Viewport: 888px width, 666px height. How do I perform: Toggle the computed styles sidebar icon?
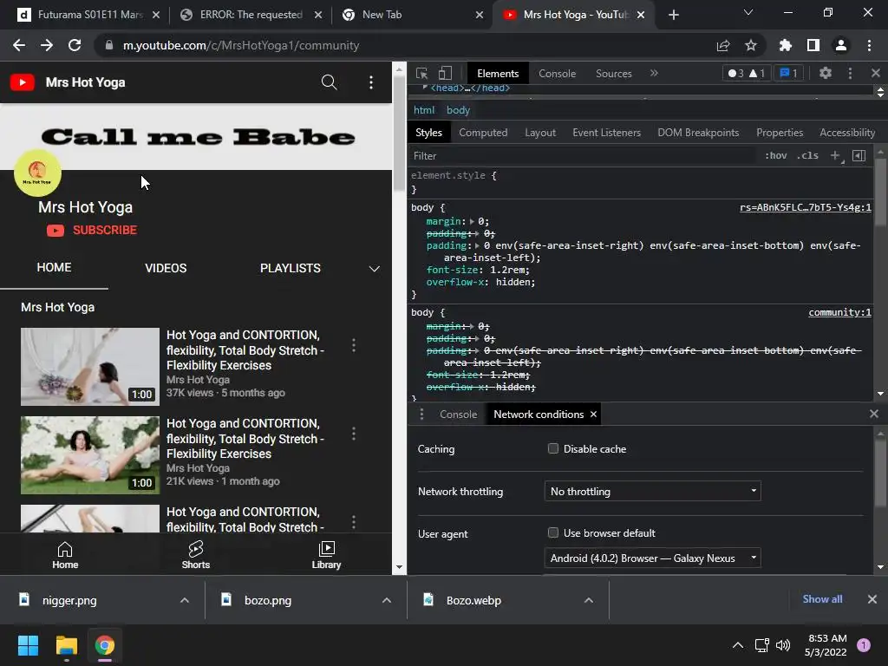[859, 156]
